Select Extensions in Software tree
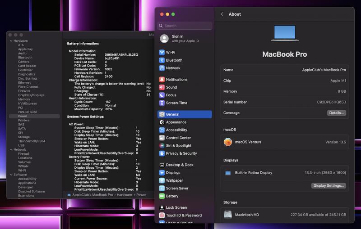Image resolution: width=361 pixels, height=229 pixels. [26, 196]
